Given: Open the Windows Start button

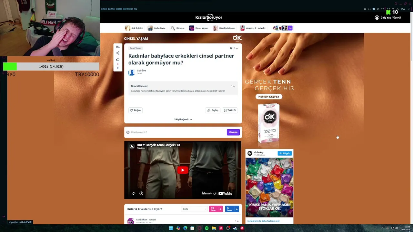Looking at the screenshot, I should (171, 228).
